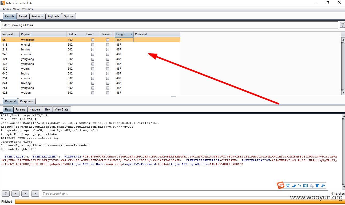Click the request pane scroll down arrow
345x205 pixels.
point(343,187)
